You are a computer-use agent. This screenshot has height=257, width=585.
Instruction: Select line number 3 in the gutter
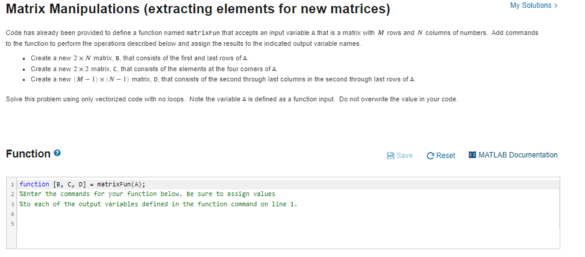(12, 205)
